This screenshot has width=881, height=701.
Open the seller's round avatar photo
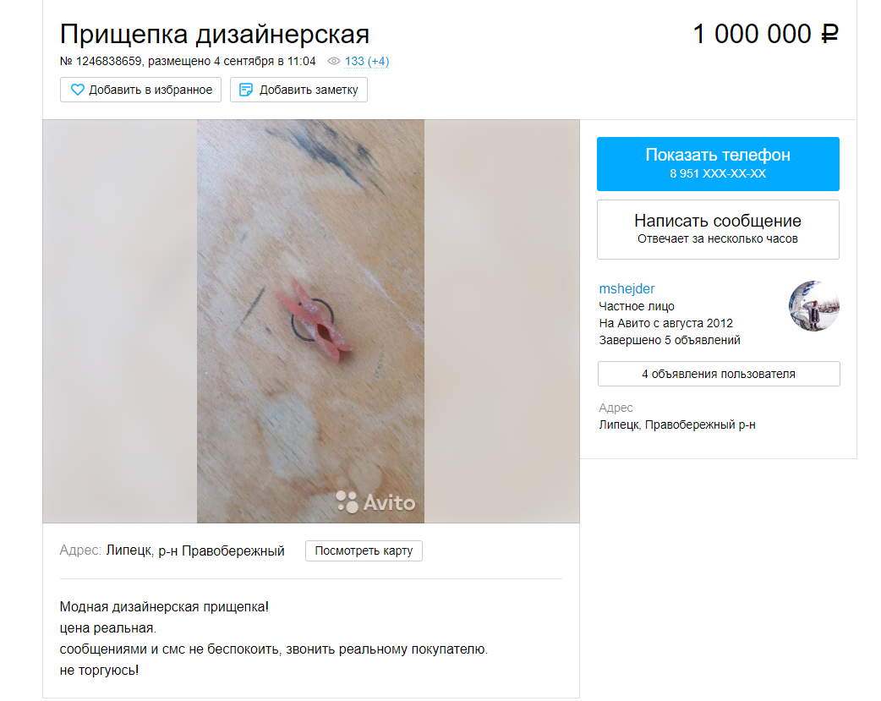coord(814,306)
